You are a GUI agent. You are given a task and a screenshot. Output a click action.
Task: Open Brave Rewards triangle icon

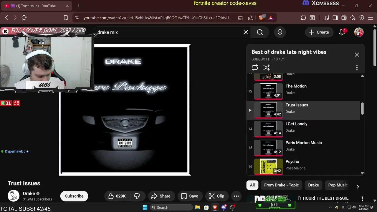click(x=271, y=18)
